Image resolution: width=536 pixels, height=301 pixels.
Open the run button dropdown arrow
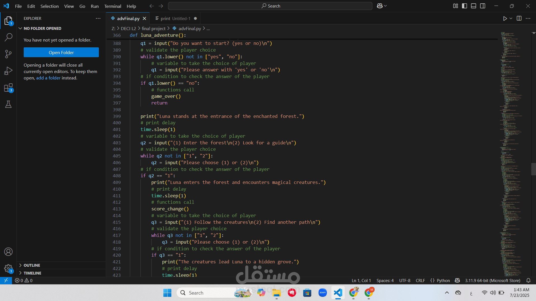(x=511, y=18)
